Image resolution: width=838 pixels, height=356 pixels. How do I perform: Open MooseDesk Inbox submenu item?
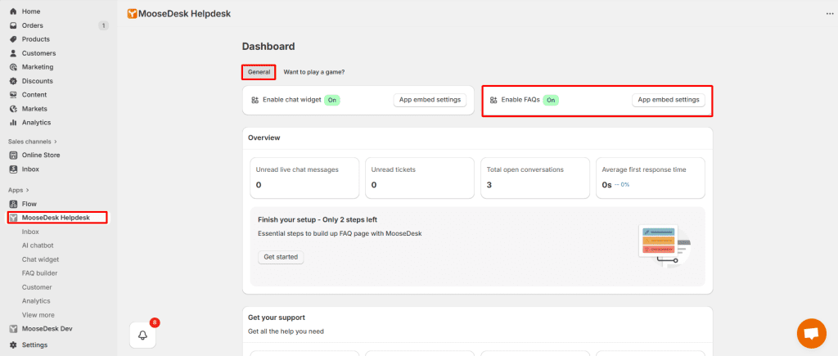30,232
